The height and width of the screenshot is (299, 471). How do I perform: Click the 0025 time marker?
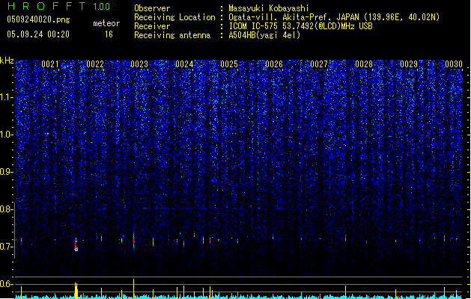[x=229, y=64]
